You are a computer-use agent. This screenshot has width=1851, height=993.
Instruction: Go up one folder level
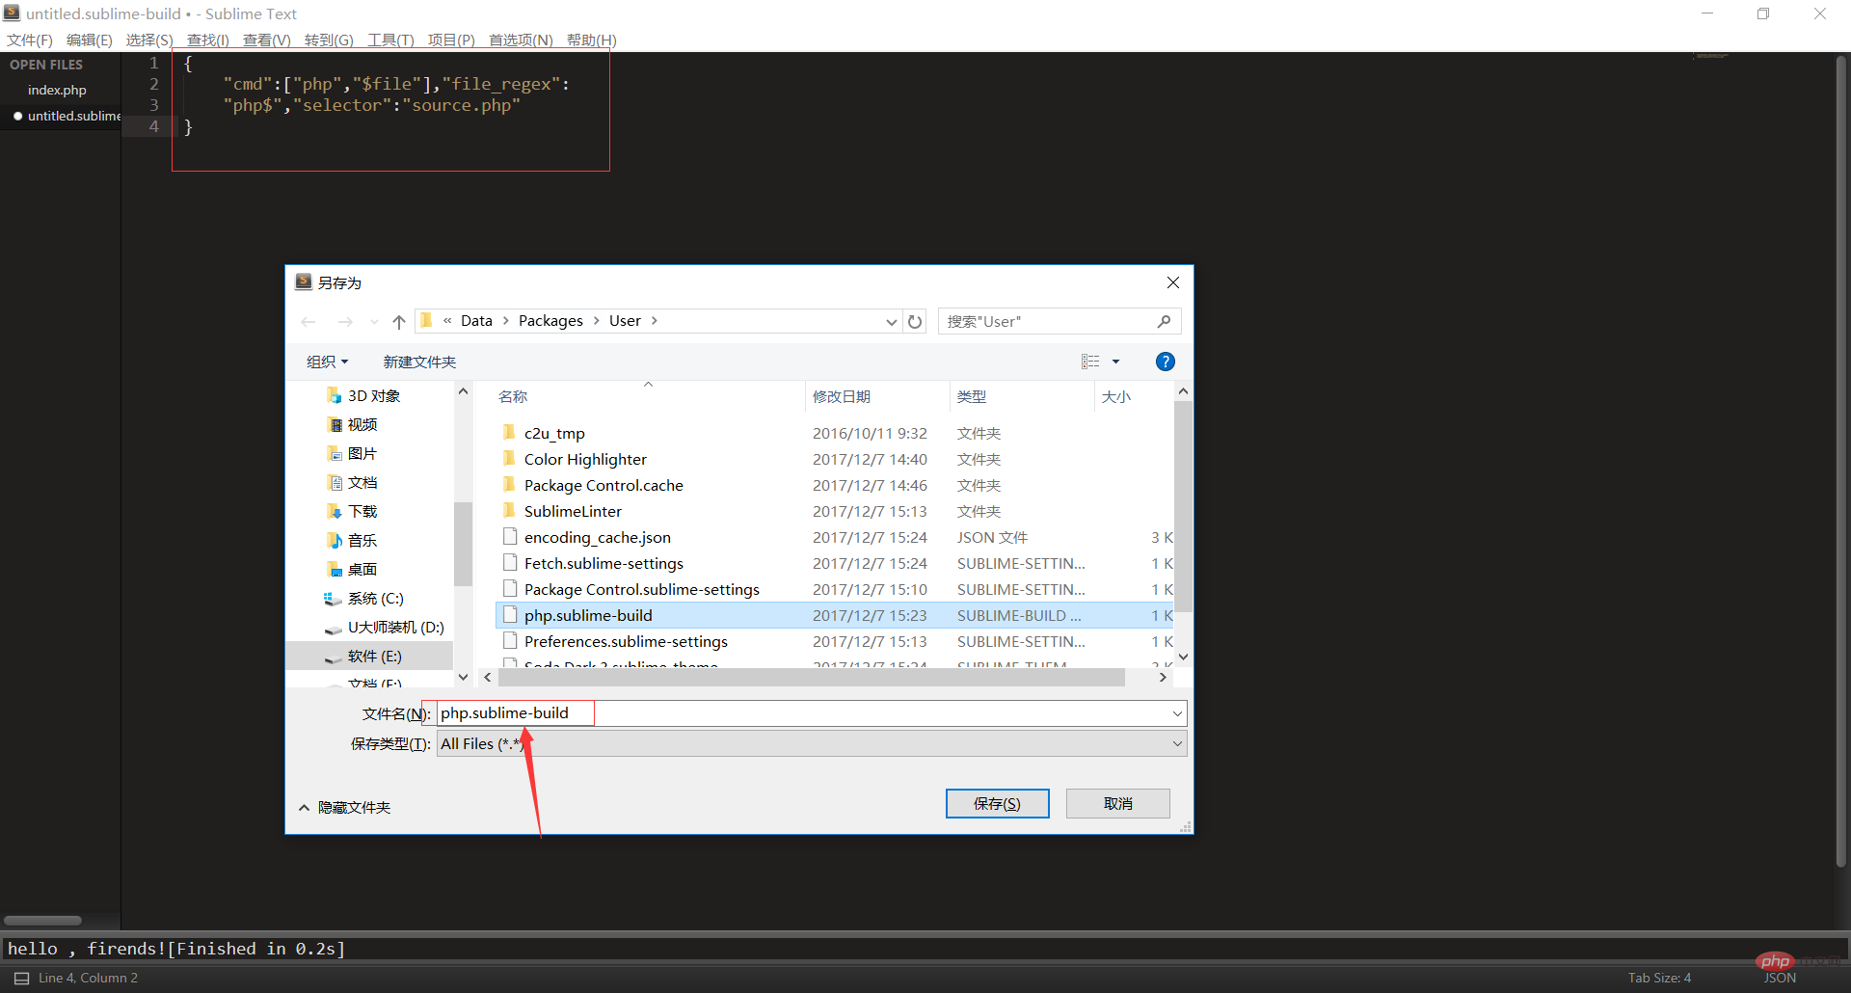coord(399,322)
